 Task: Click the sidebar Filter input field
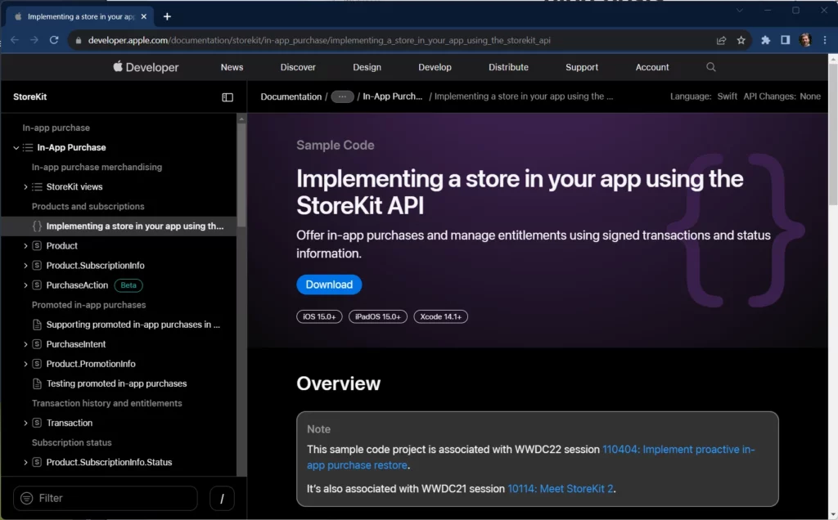pyautogui.click(x=106, y=499)
